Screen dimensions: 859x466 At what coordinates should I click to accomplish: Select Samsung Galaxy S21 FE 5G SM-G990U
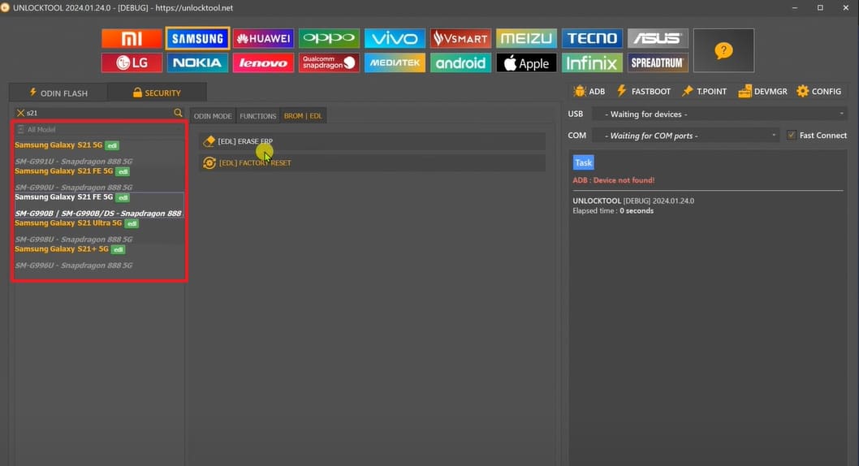tap(98, 179)
